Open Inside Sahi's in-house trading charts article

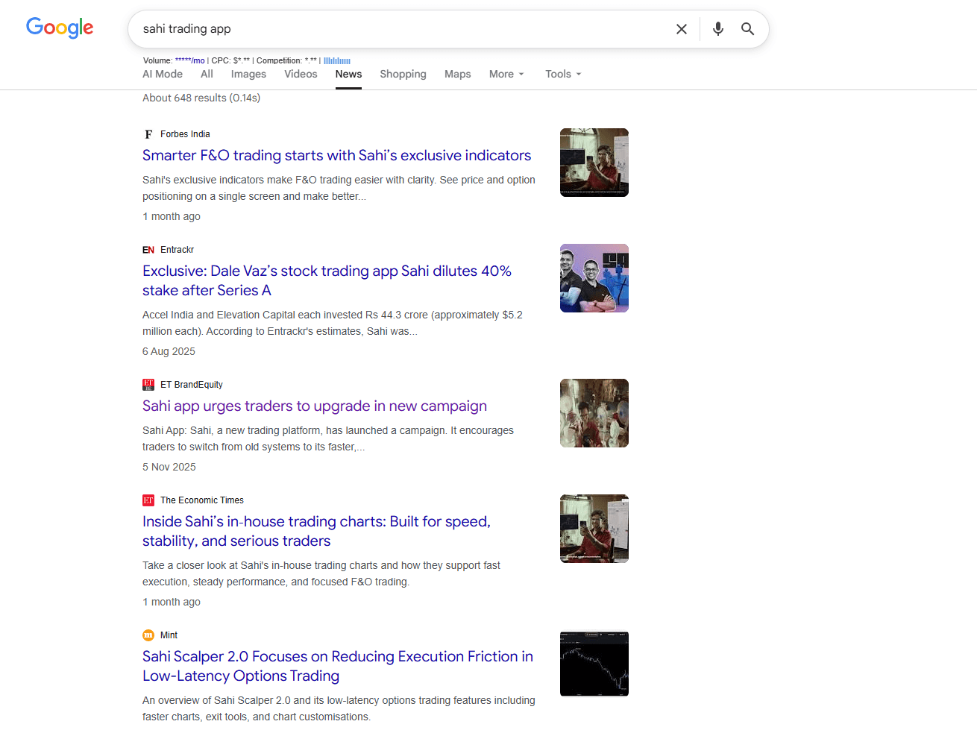click(316, 531)
